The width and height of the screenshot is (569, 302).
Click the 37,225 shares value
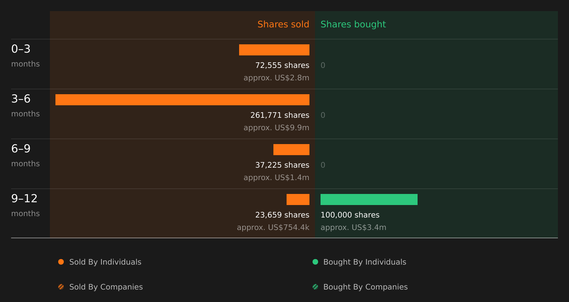pyautogui.click(x=282, y=165)
